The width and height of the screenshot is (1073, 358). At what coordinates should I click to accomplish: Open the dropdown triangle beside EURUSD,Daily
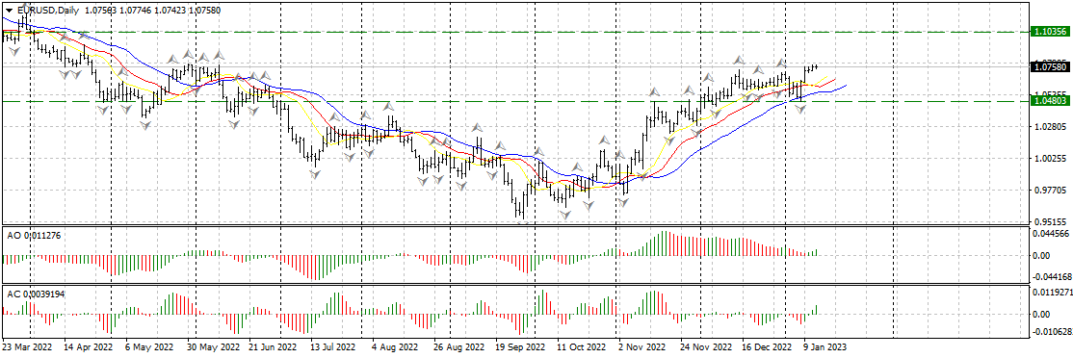point(9,11)
